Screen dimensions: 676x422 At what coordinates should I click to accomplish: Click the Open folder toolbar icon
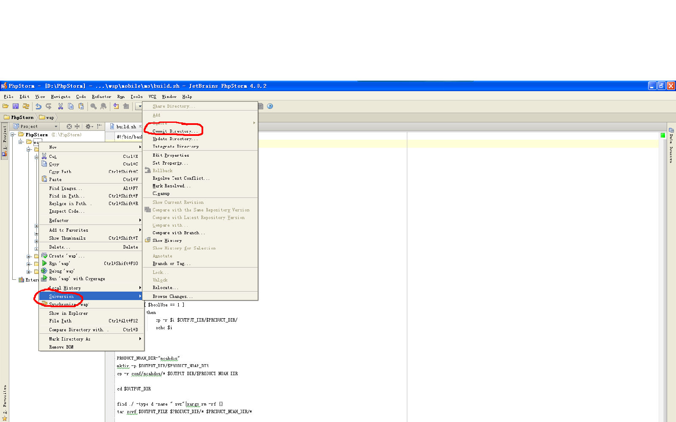[5, 106]
